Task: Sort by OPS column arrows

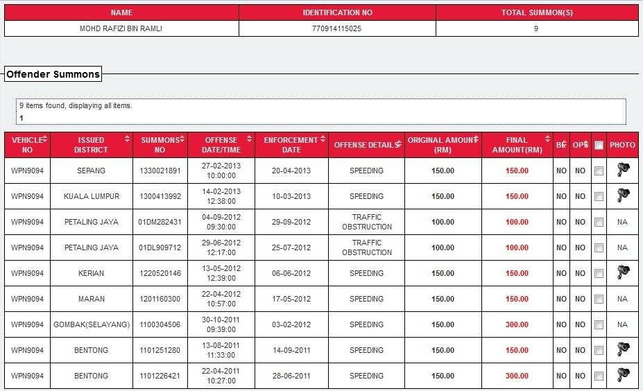Action: (x=585, y=144)
